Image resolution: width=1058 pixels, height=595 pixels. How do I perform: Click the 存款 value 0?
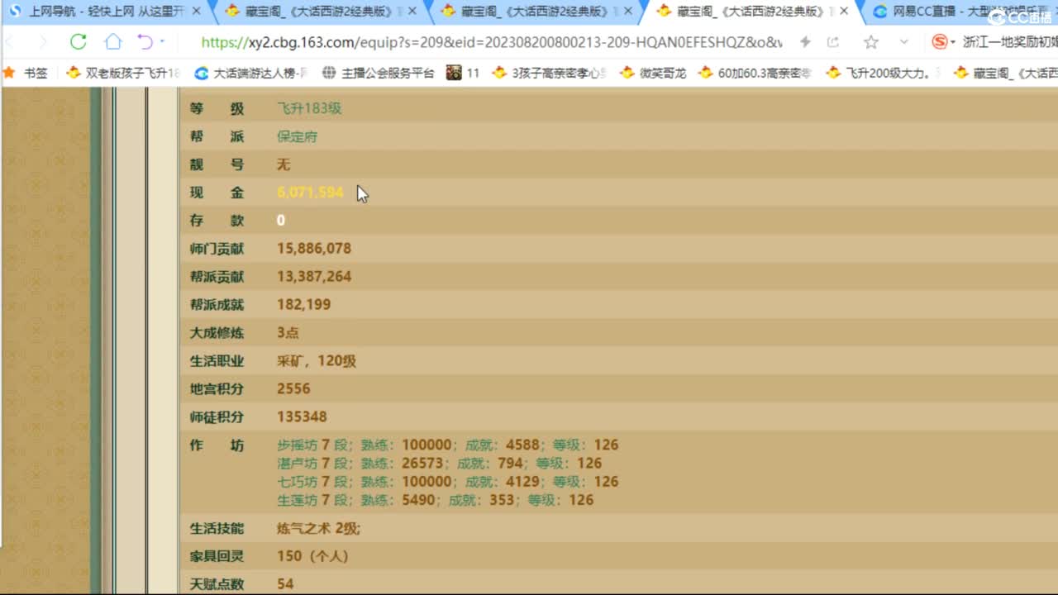click(281, 220)
